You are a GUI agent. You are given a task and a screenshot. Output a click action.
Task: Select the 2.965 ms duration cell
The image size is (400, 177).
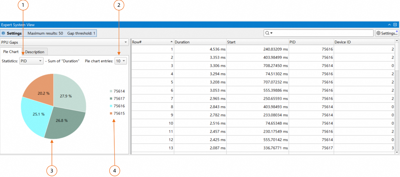pos(200,99)
